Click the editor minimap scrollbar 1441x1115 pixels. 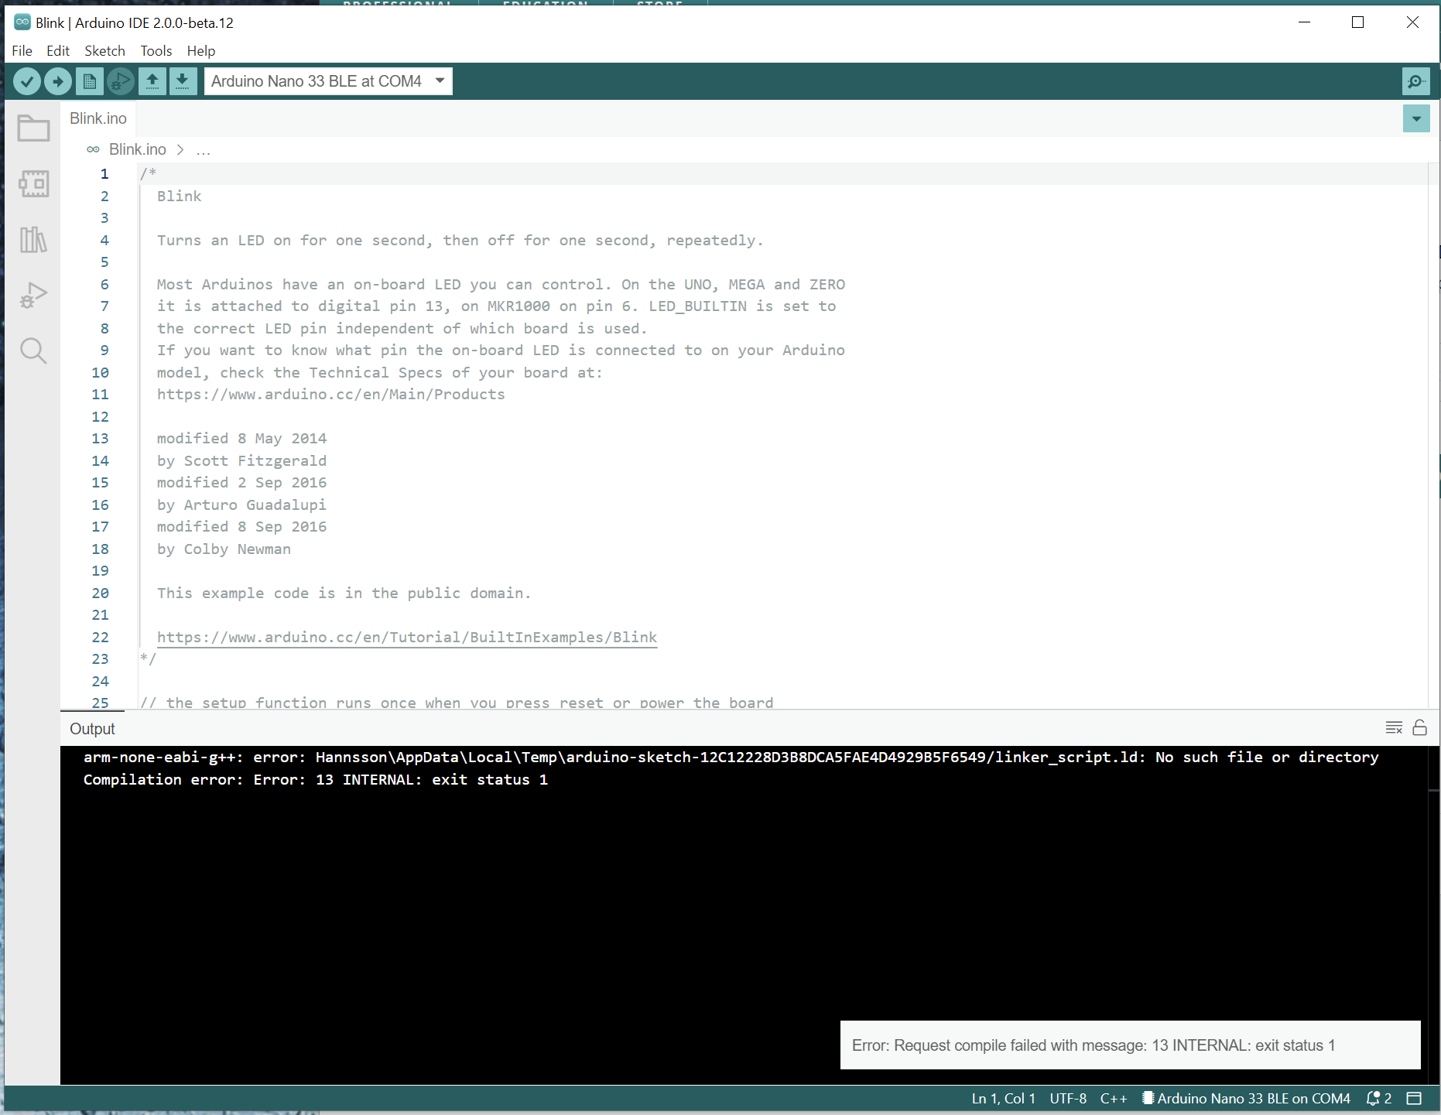point(1433,436)
